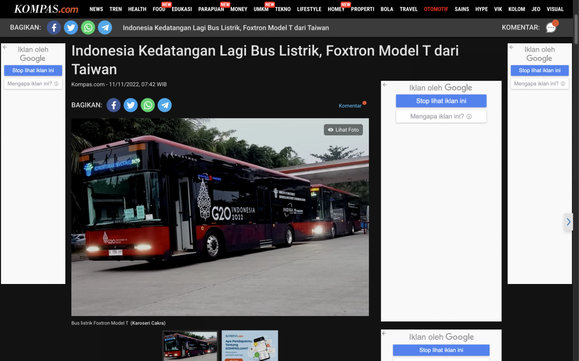Open the VISUAL menu
Image resolution: width=579 pixels, height=361 pixels.
point(555,9)
